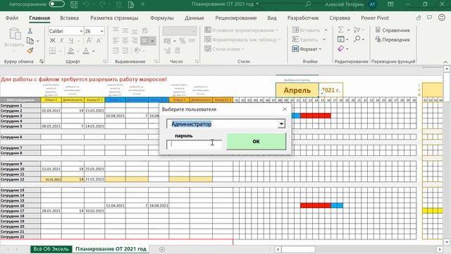Select sheet tab Планирование ОТ 2021 год

[x=111, y=249]
